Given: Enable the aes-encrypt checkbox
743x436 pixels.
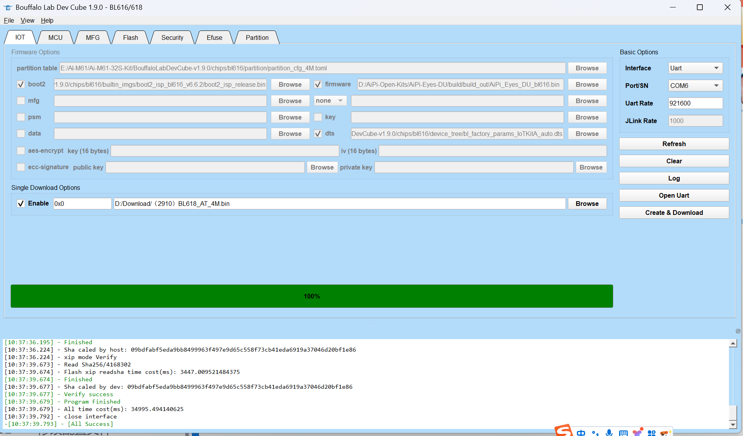Looking at the screenshot, I should click(x=21, y=151).
